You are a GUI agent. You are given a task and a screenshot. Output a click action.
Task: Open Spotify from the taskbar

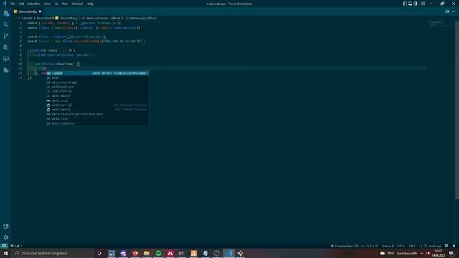click(158, 253)
